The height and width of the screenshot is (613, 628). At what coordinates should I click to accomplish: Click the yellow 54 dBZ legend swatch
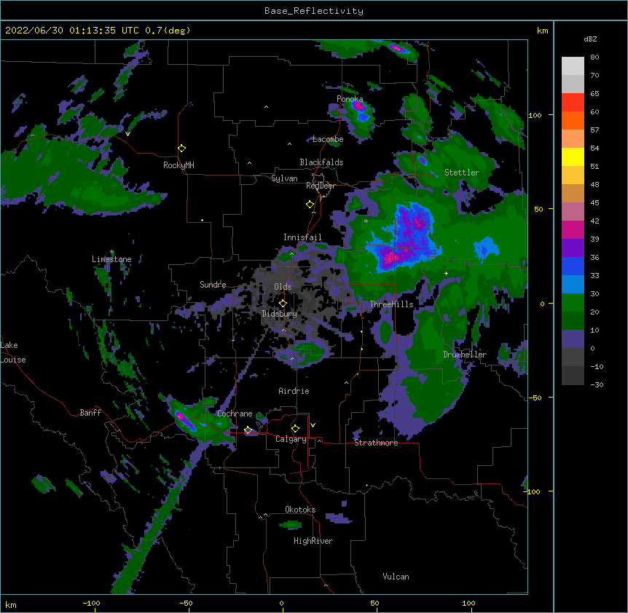[573, 157]
